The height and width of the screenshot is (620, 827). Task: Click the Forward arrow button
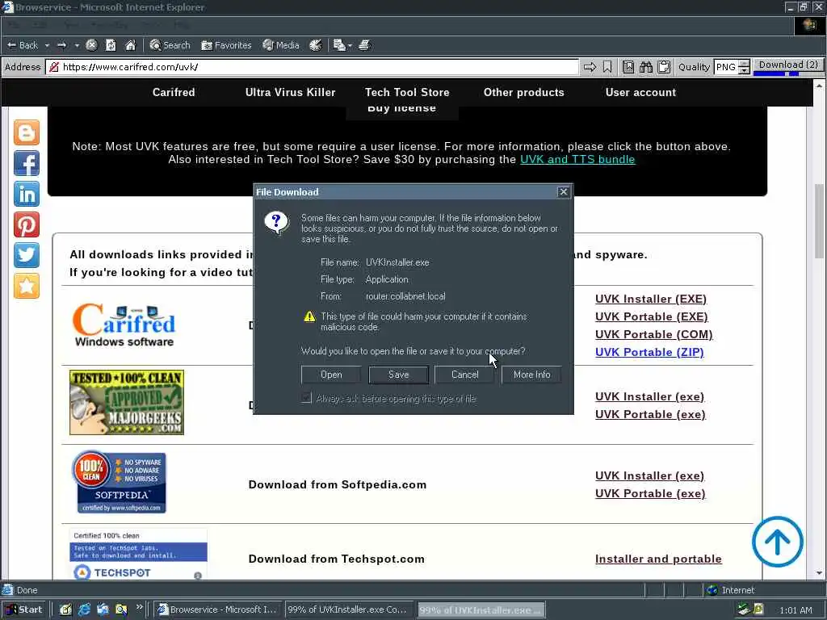click(x=61, y=45)
